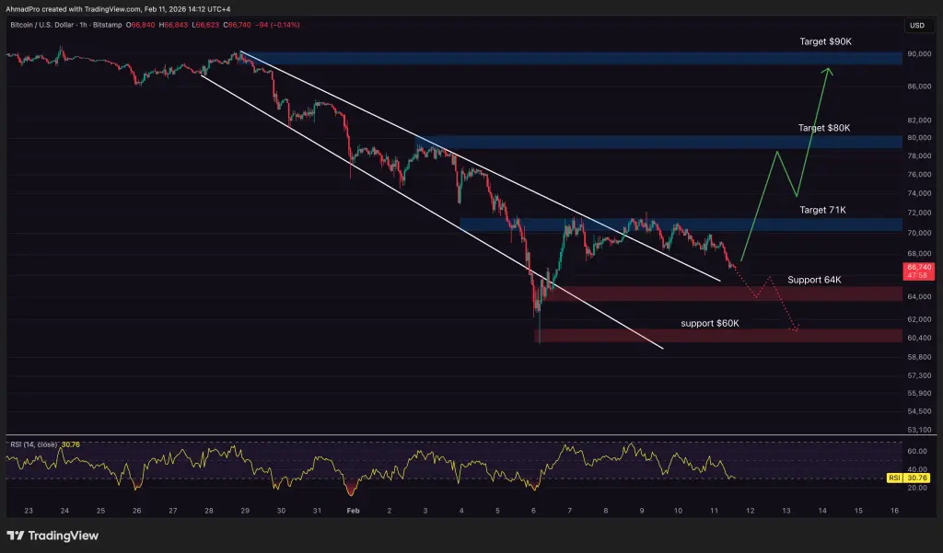Click the Feb label on the time axis
The height and width of the screenshot is (553, 943).
pos(353,509)
